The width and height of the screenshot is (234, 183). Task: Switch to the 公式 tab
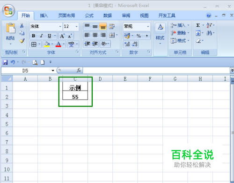[89, 15]
